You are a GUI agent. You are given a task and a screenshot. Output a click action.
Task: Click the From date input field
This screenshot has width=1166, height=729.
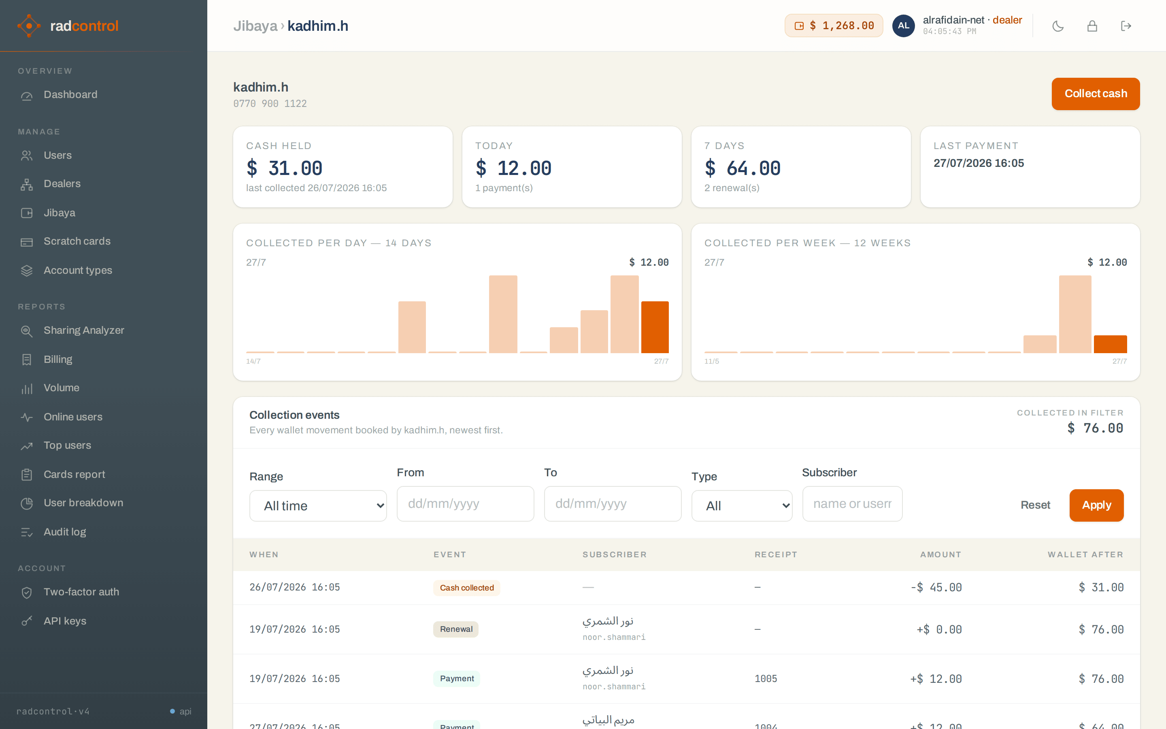465,504
